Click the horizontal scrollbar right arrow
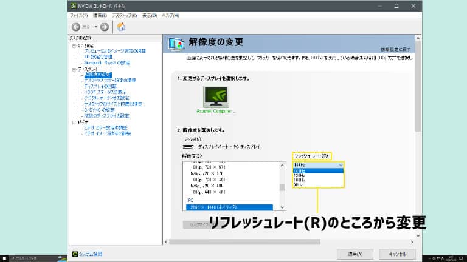 point(412,242)
